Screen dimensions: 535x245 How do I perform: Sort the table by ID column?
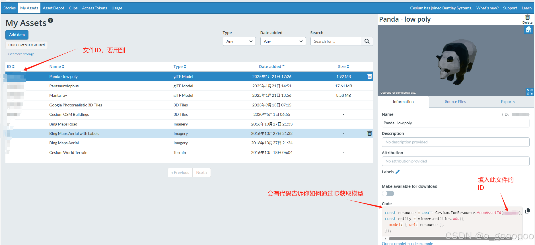pyautogui.click(x=11, y=67)
